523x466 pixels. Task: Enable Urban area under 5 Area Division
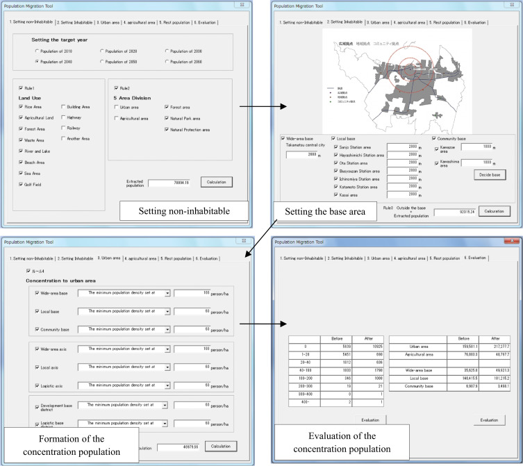point(117,108)
